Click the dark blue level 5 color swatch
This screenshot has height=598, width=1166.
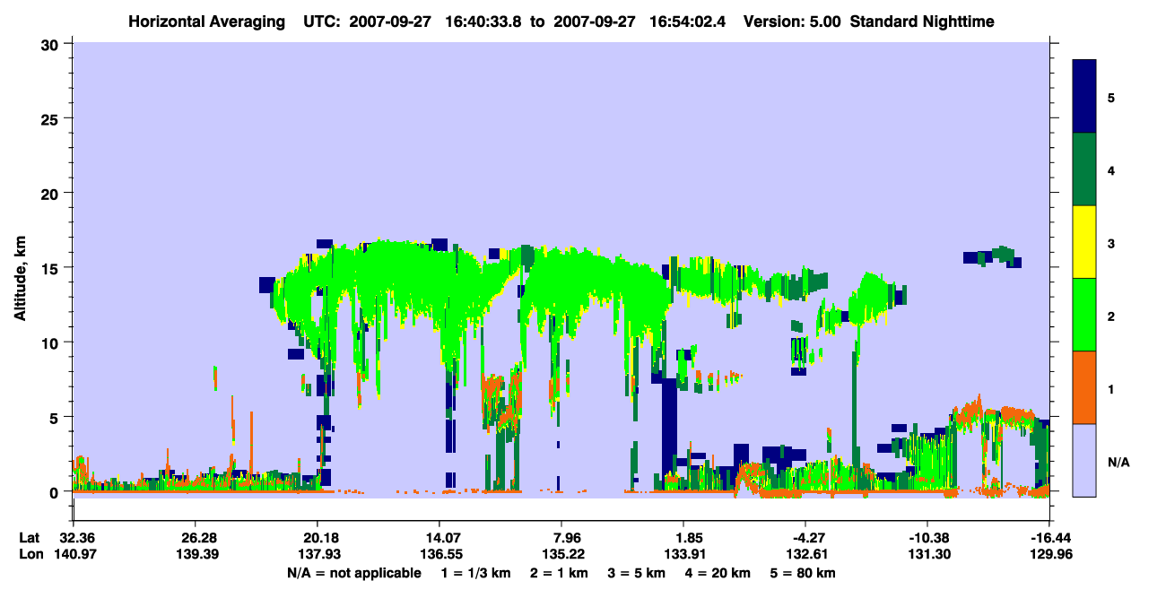pos(1084,96)
